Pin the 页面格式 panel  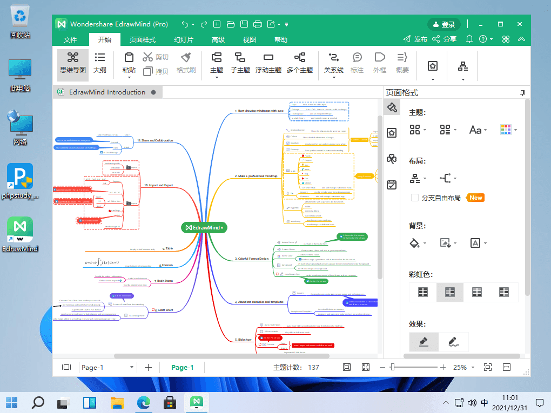[522, 93]
